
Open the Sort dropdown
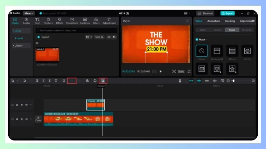(99, 37)
